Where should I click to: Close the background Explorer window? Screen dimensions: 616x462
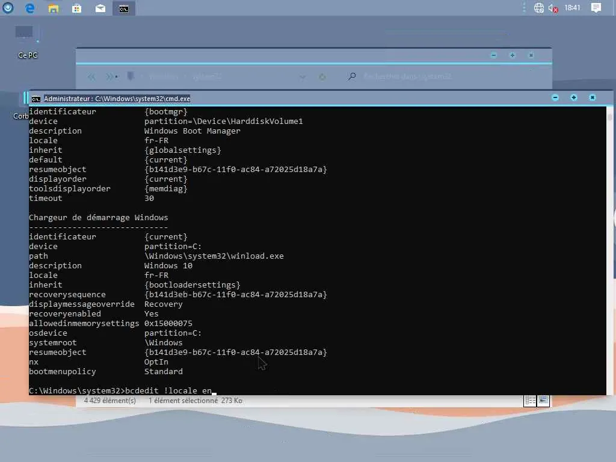coord(531,55)
